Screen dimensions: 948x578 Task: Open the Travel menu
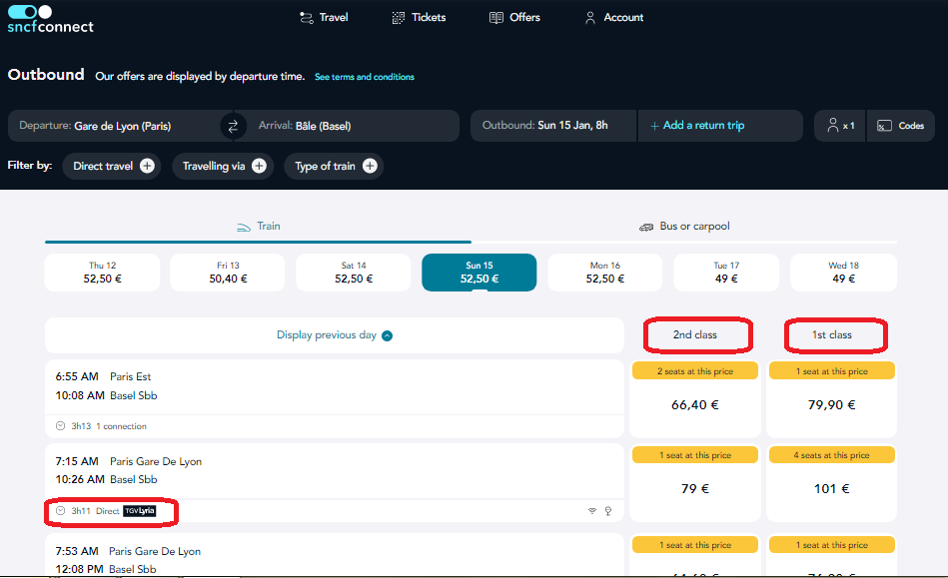pyautogui.click(x=324, y=18)
